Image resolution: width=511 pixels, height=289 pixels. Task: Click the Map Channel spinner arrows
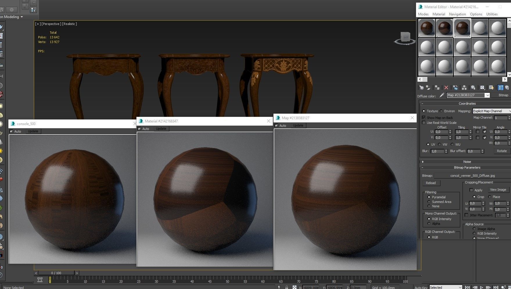coord(509,117)
